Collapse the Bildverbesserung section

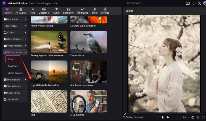[x=15, y=52]
